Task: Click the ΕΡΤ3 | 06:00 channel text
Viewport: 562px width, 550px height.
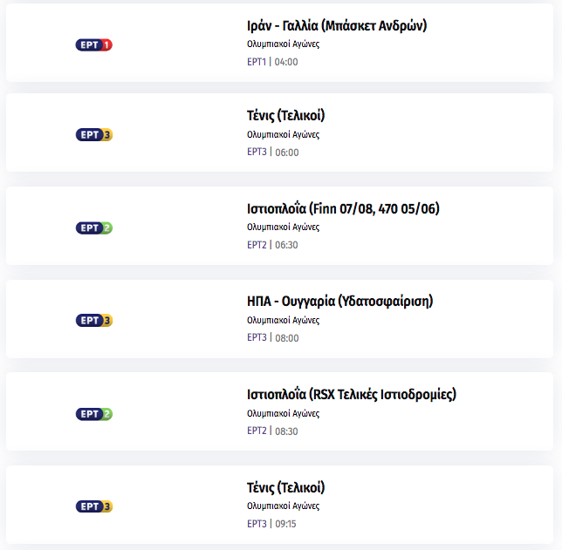Action: [x=273, y=153]
